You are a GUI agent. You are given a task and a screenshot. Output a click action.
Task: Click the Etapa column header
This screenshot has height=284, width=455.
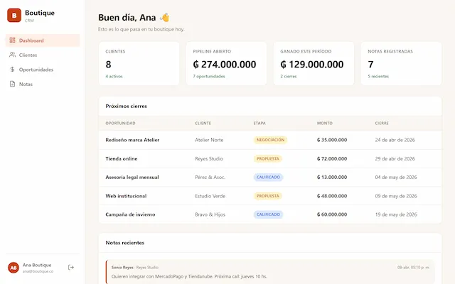tap(259, 123)
